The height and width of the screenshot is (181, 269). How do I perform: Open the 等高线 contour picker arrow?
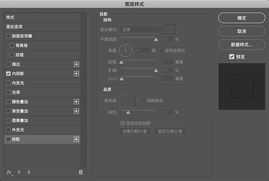pyautogui.click(x=134, y=101)
